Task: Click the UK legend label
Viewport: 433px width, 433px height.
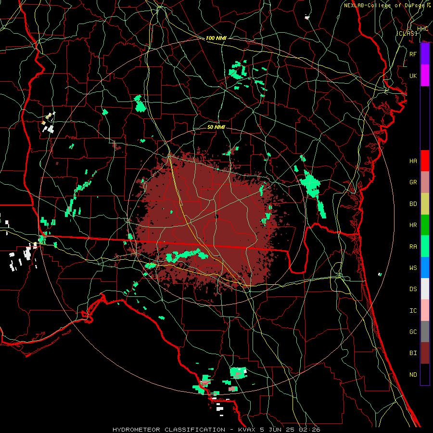Action: pyautogui.click(x=413, y=76)
